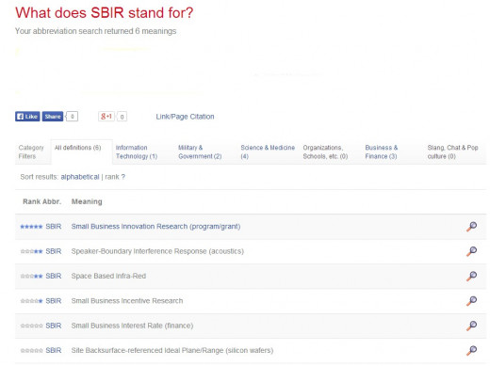Image resolution: width=490 pixels, height=366 pixels.
Task: Click the Meaning column header
Action: click(x=87, y=201)
